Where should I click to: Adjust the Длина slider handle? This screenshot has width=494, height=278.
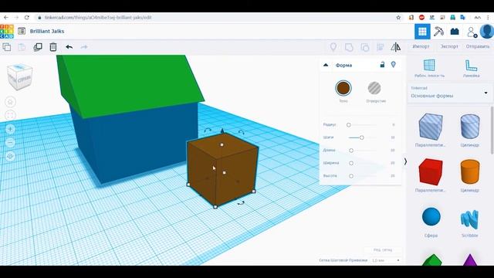tap(351, 151)
